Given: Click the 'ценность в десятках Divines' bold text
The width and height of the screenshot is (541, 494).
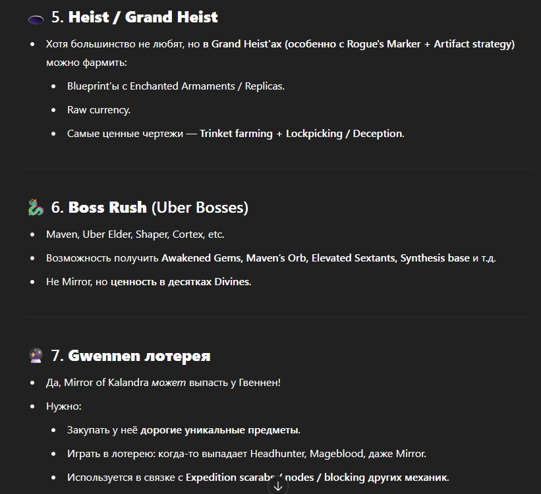Looking at the screenshot, I should point(180,282).
